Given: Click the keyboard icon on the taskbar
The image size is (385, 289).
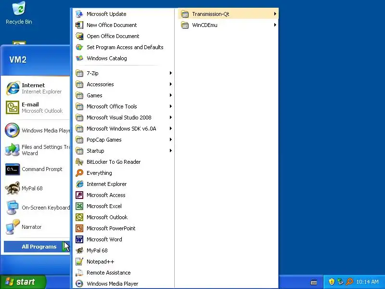Looking at the screenshot, I should coord(314,282).
